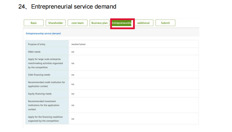Click the Submit button
Viewport: 232px width, 132px height.
pyautogui.click(x=165, y=23)
